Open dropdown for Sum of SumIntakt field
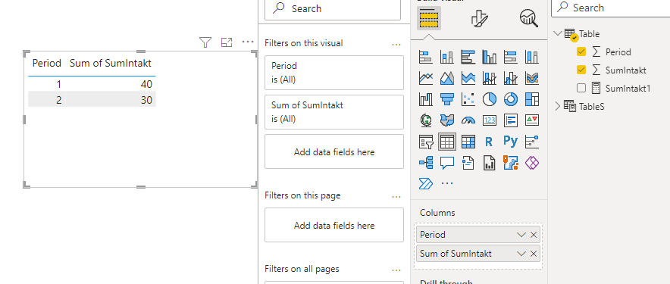This screenshot has height=284, width=670. coord(521,254)
